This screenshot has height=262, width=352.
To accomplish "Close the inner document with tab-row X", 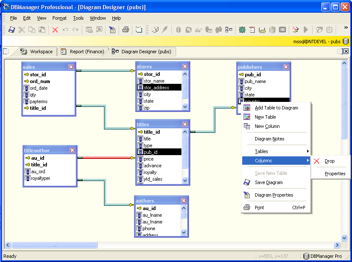I will pyautogui.click(x=346, y=52).
